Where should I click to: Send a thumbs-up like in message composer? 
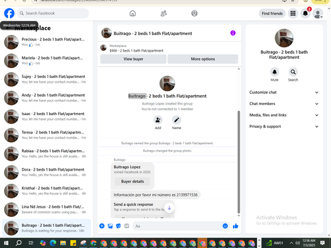point(236,226)
